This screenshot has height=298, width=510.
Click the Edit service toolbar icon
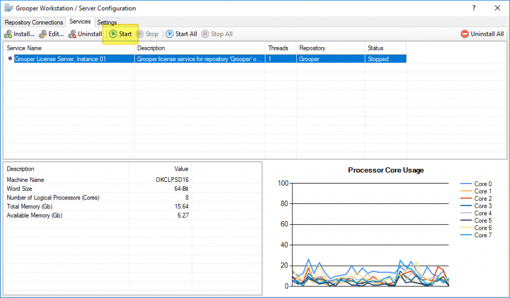[44, 34]
